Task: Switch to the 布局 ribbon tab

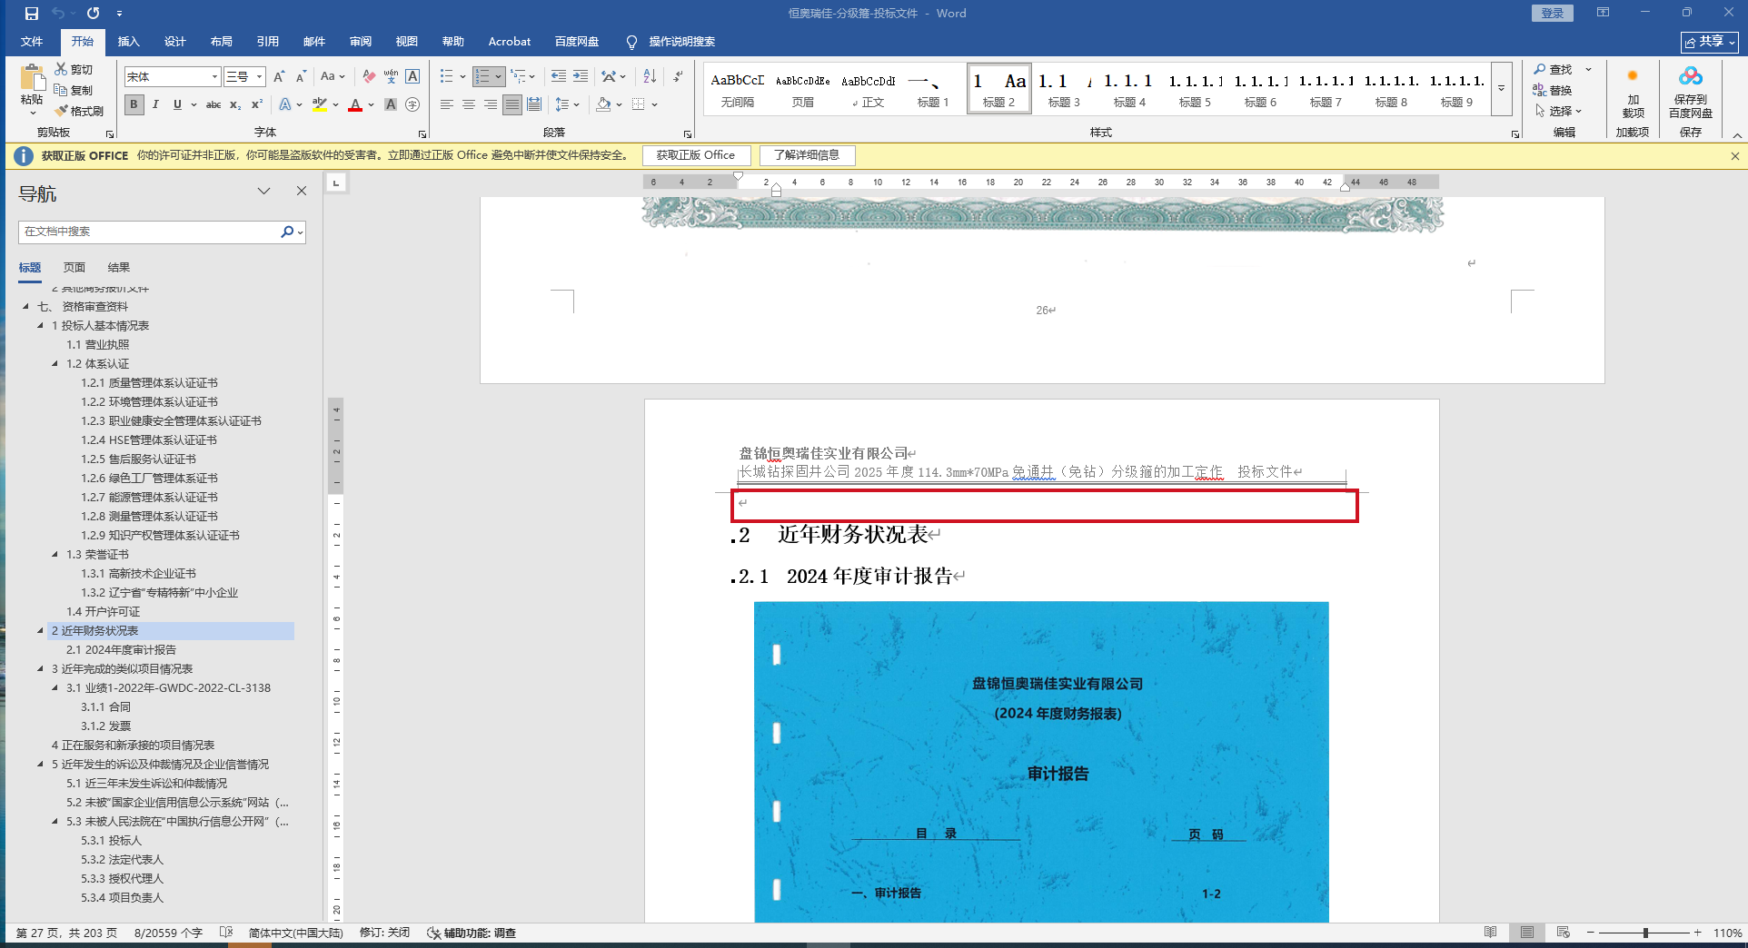Action: pos(221,42)
